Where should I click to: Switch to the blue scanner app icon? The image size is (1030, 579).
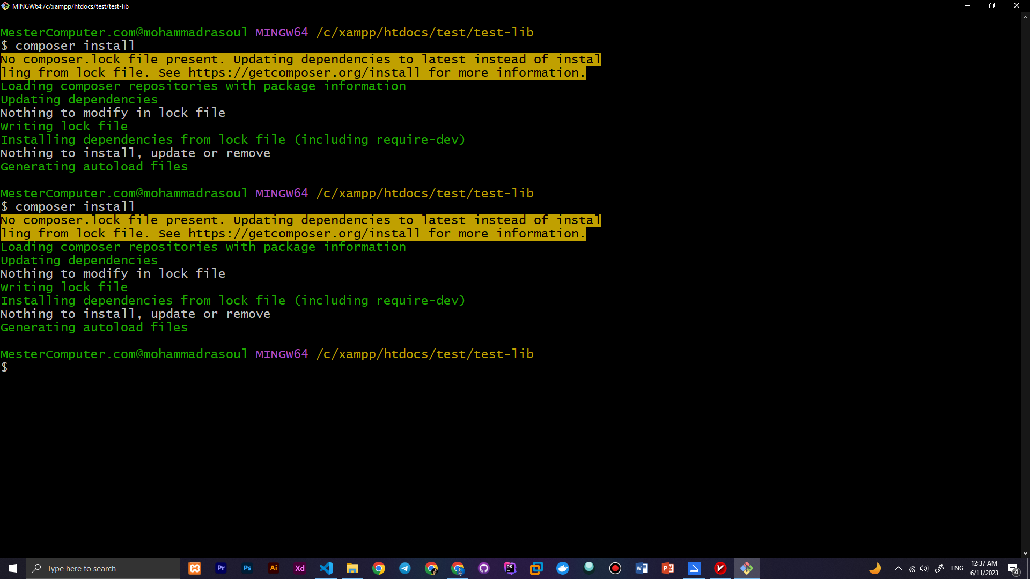694,568
